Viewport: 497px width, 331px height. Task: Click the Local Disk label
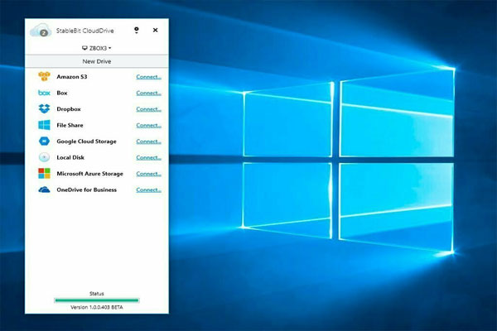(x=70, y=157)
